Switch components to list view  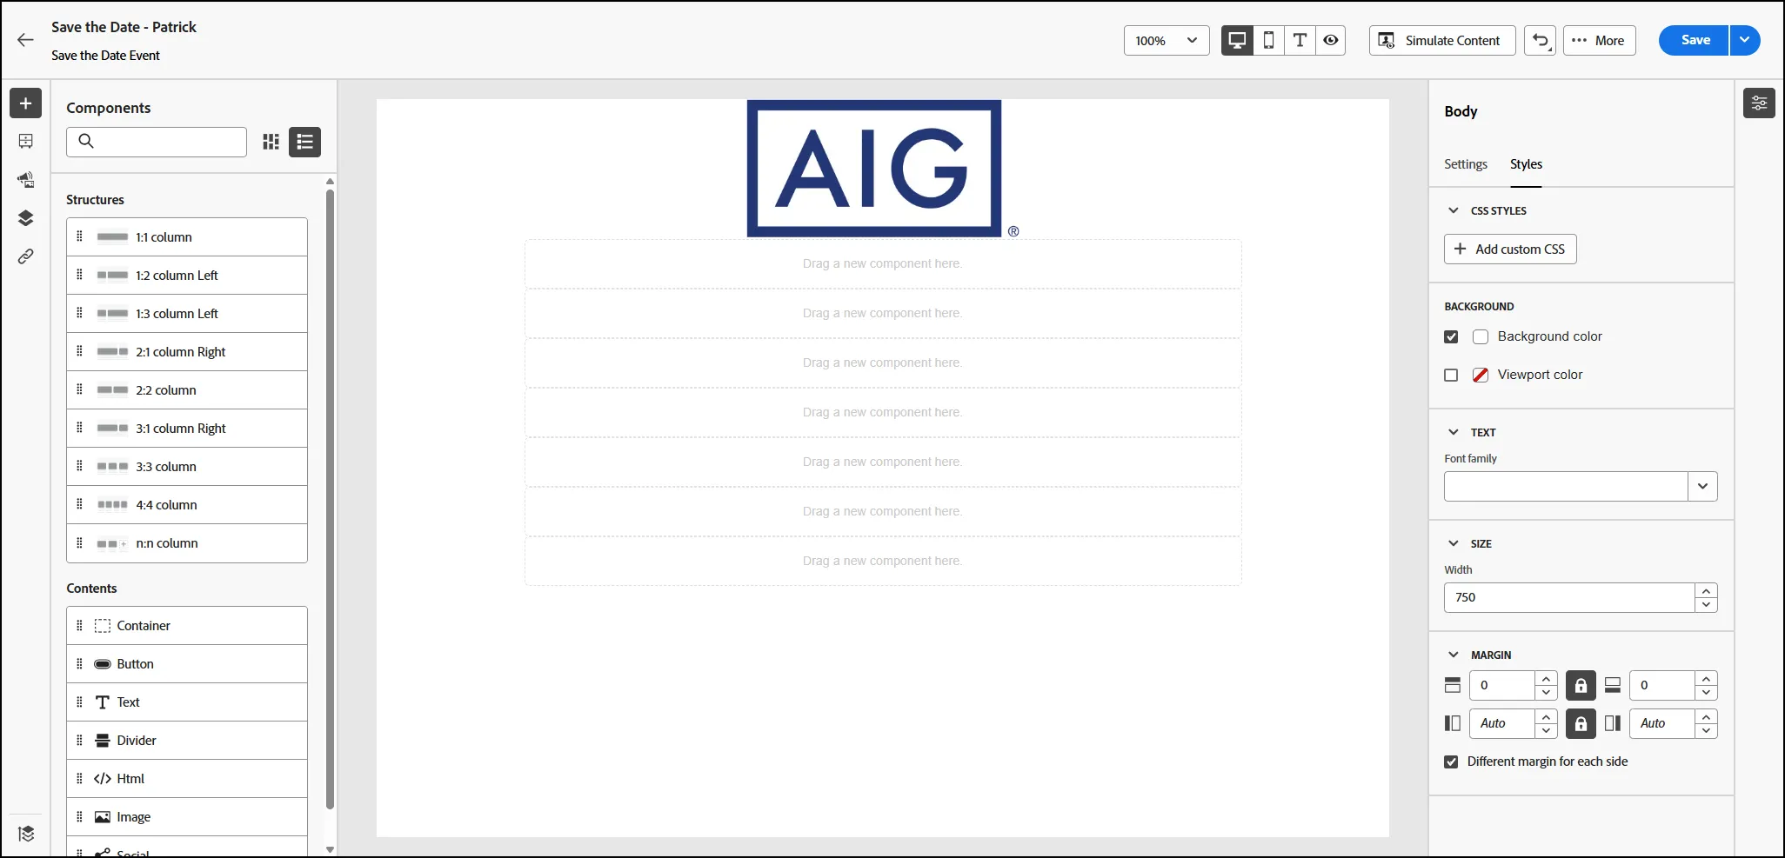point(305,142)
